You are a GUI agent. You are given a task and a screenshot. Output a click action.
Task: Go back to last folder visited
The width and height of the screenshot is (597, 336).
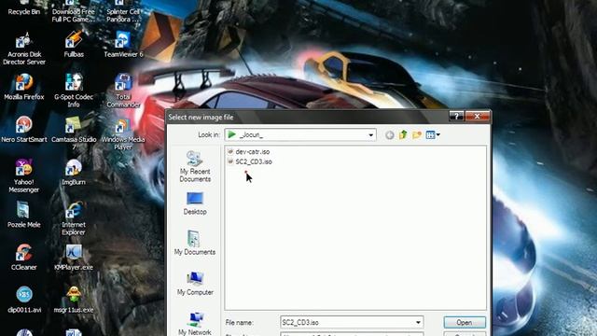tap(389, 134)
